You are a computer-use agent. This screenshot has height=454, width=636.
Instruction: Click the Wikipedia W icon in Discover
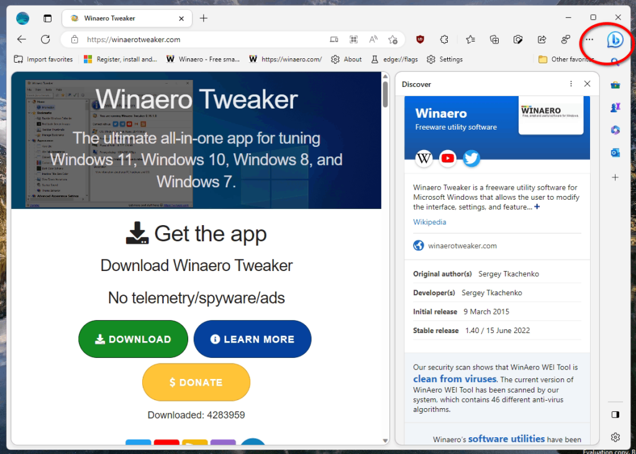point(424,158)
